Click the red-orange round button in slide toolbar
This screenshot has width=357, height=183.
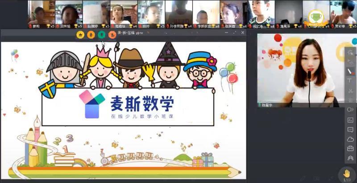coord(112,35)
